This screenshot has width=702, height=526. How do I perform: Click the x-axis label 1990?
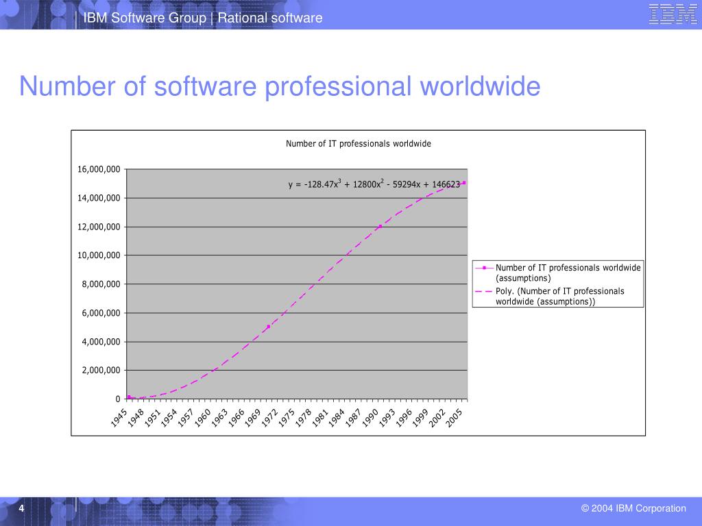tap(370, 418)
